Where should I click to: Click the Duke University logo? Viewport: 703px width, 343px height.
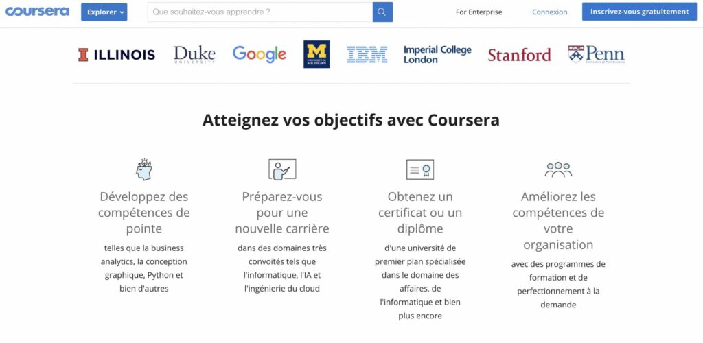(x=194, y=55)
